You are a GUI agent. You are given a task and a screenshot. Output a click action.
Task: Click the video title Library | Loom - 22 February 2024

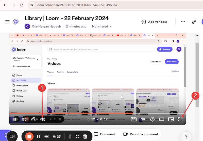click(66, 18)
